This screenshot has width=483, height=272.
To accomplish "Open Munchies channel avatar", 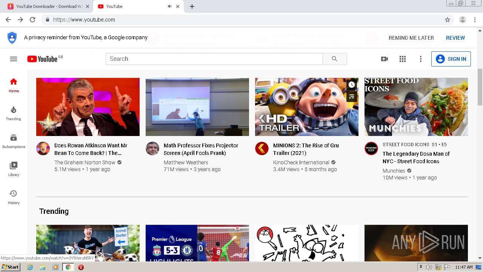I will click(371, 148).
